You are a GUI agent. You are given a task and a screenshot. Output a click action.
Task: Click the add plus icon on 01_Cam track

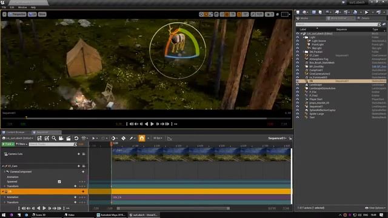79,166
